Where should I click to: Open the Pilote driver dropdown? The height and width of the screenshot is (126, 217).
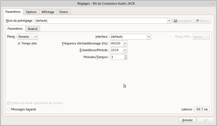click(28, 37)
